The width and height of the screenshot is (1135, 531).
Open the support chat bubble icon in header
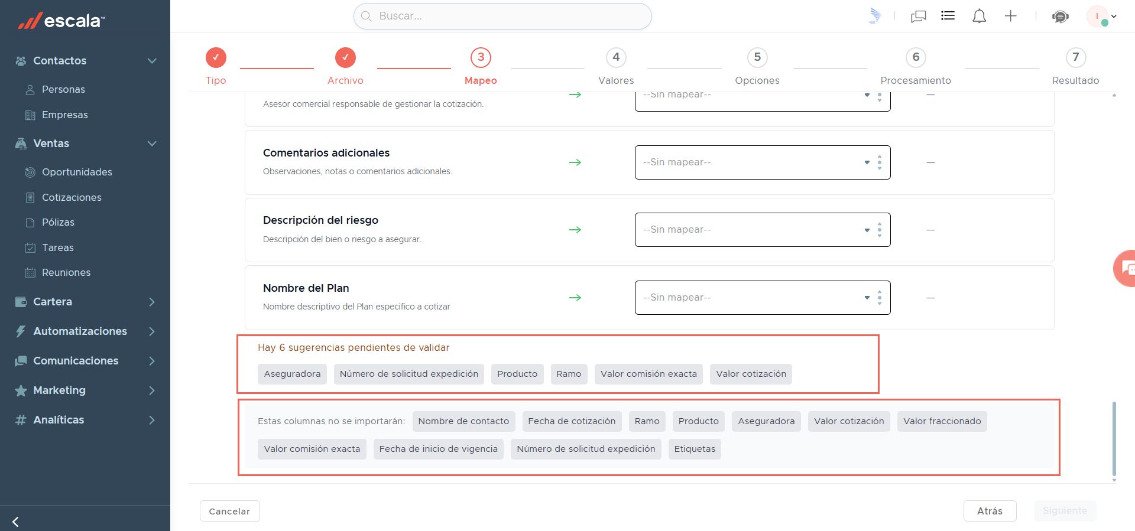pos(1061,17)
